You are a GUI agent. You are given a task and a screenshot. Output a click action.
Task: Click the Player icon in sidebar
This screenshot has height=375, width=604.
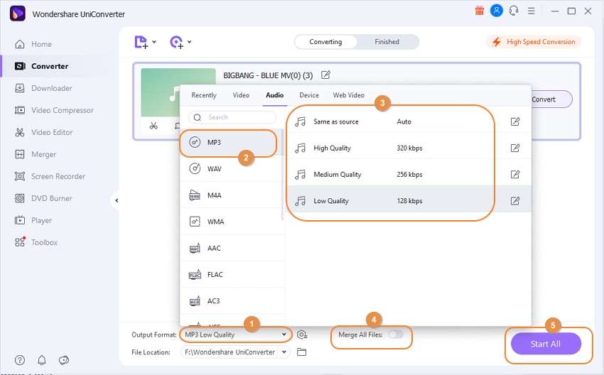point(20,220)
